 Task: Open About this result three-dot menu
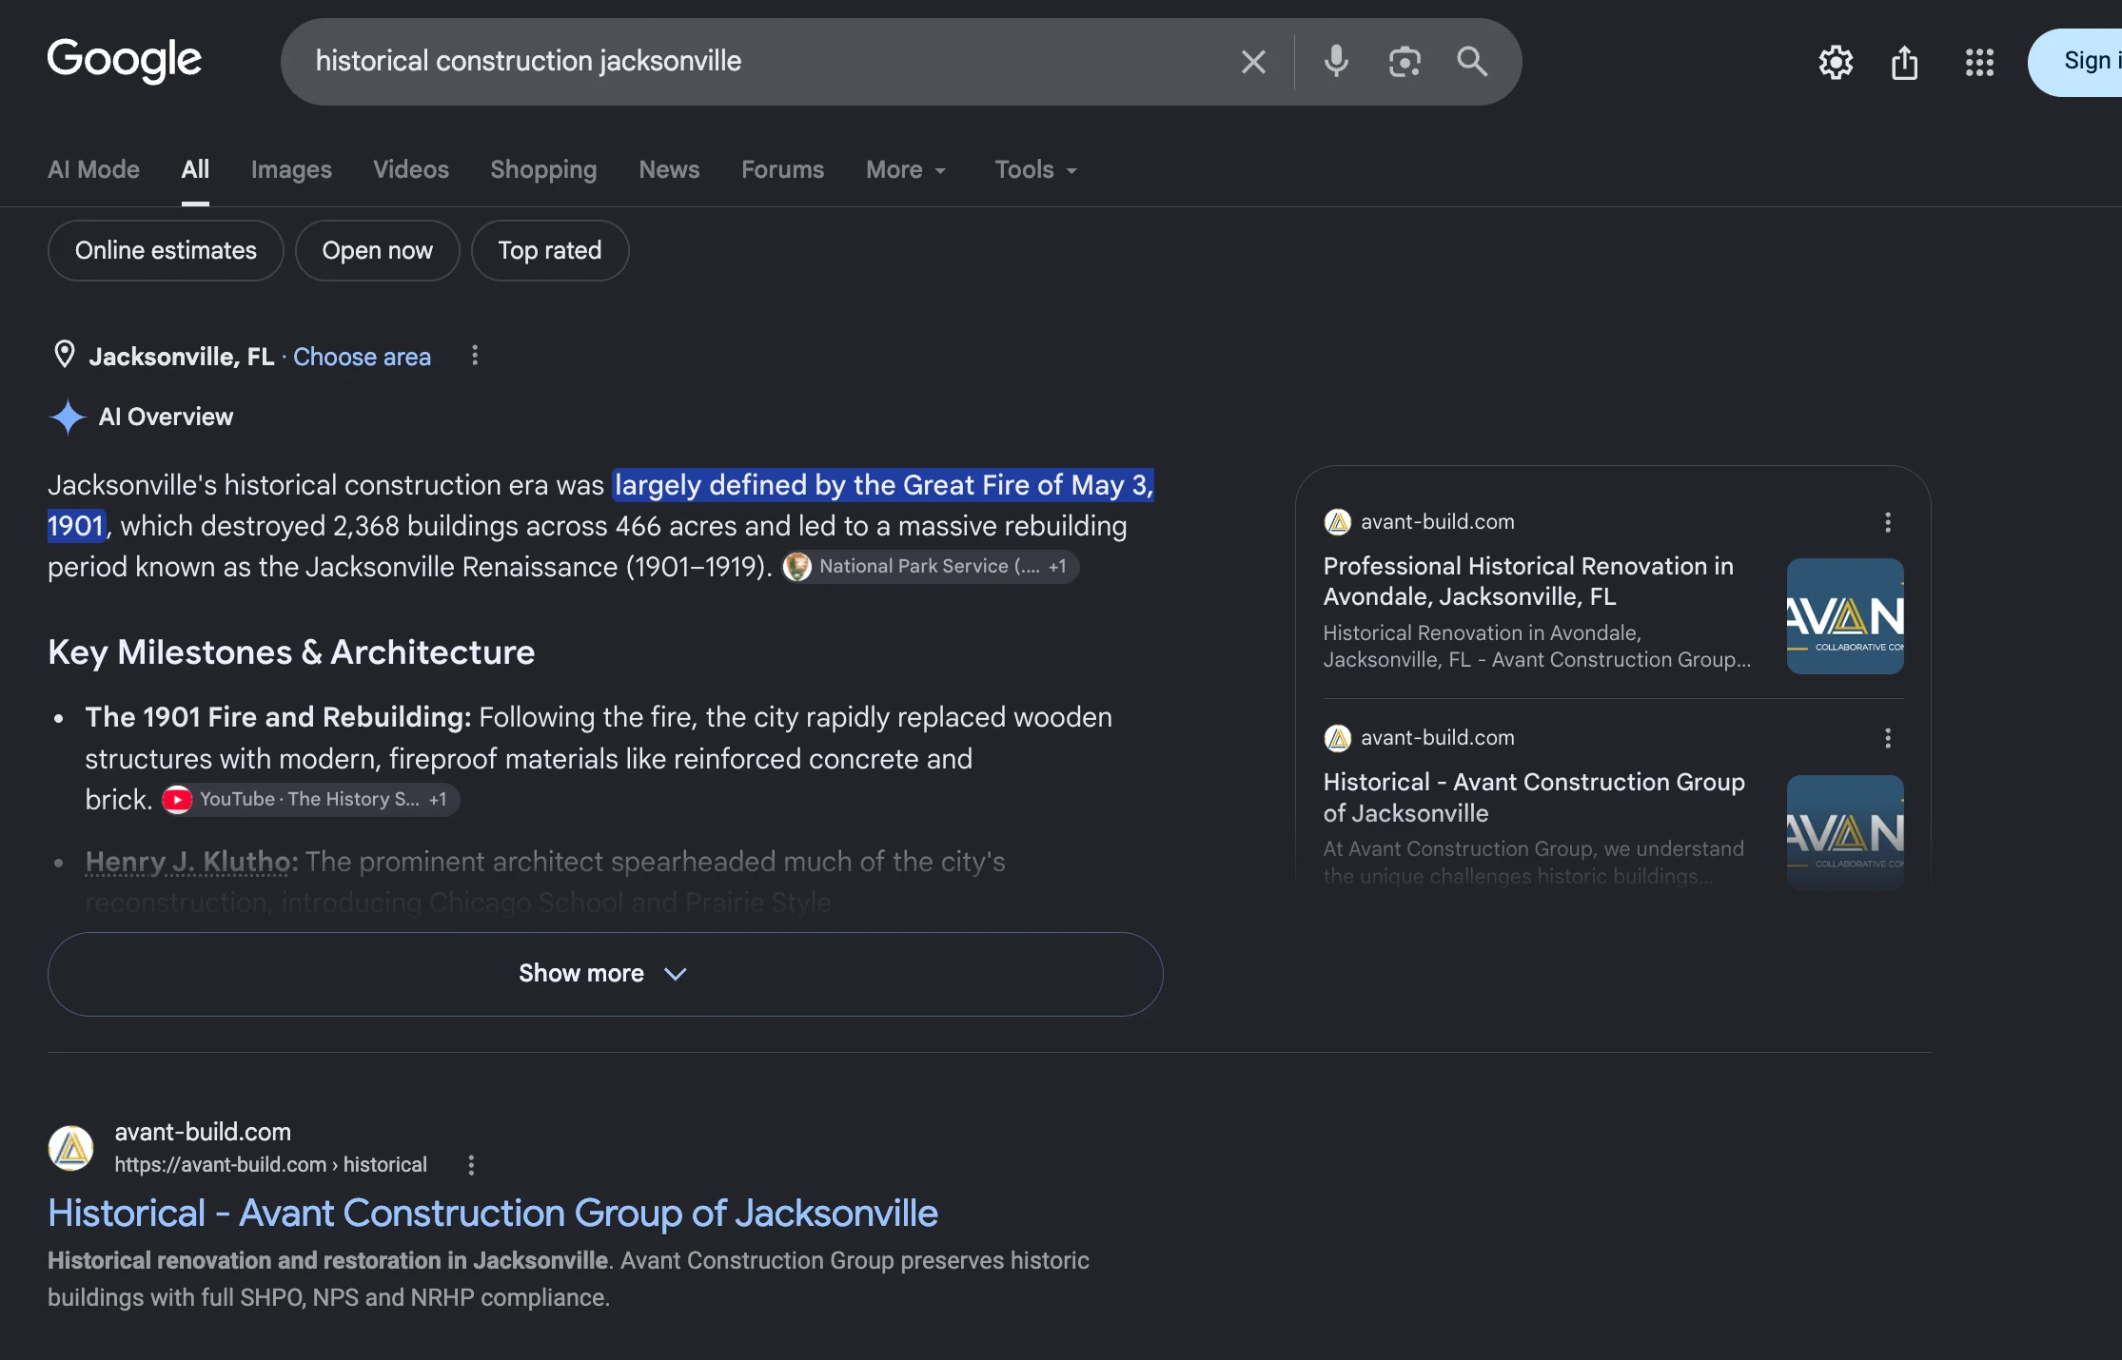tap(471, 1165)
